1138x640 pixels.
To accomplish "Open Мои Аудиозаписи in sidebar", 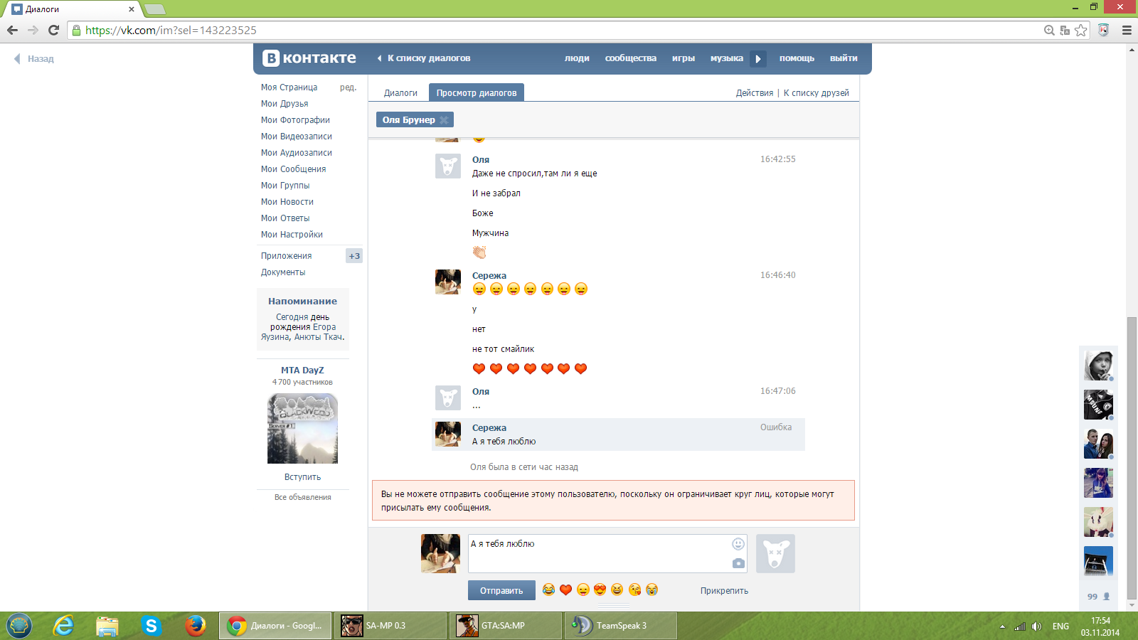I will (x=297, y=153).
